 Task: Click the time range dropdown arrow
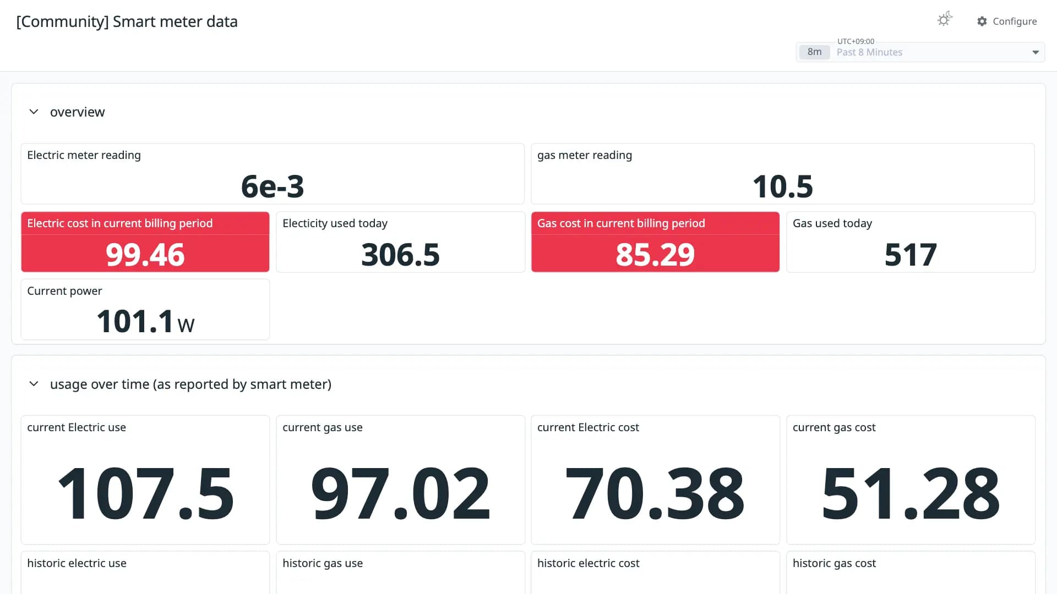1036,52
